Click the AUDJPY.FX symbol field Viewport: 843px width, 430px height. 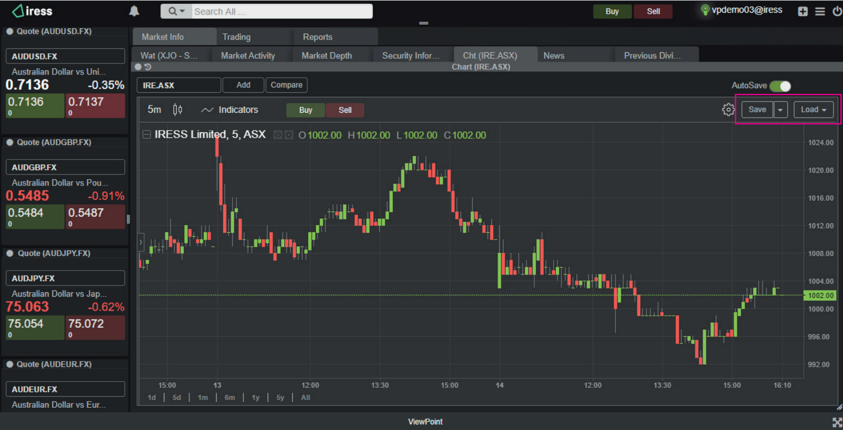pyautogui.click(x=65, y=278)
